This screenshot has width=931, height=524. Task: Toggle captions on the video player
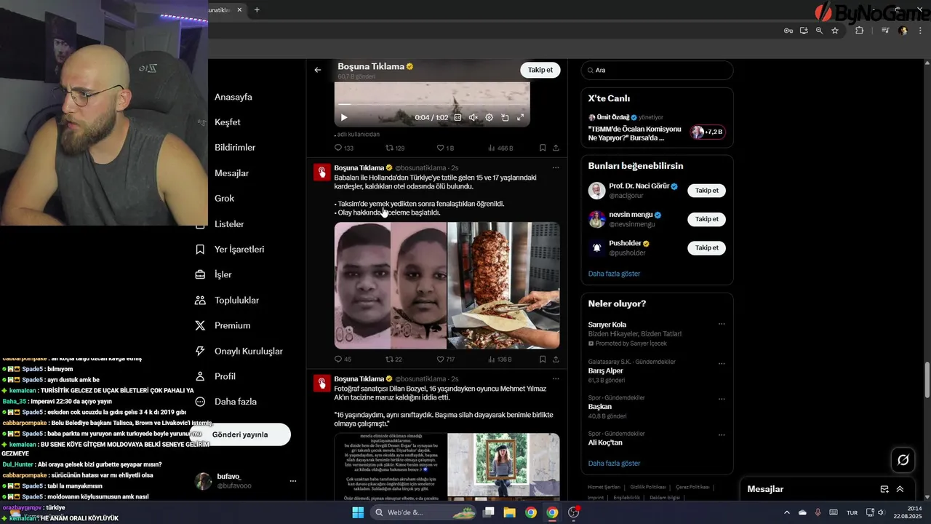click(x=457, y=117)
